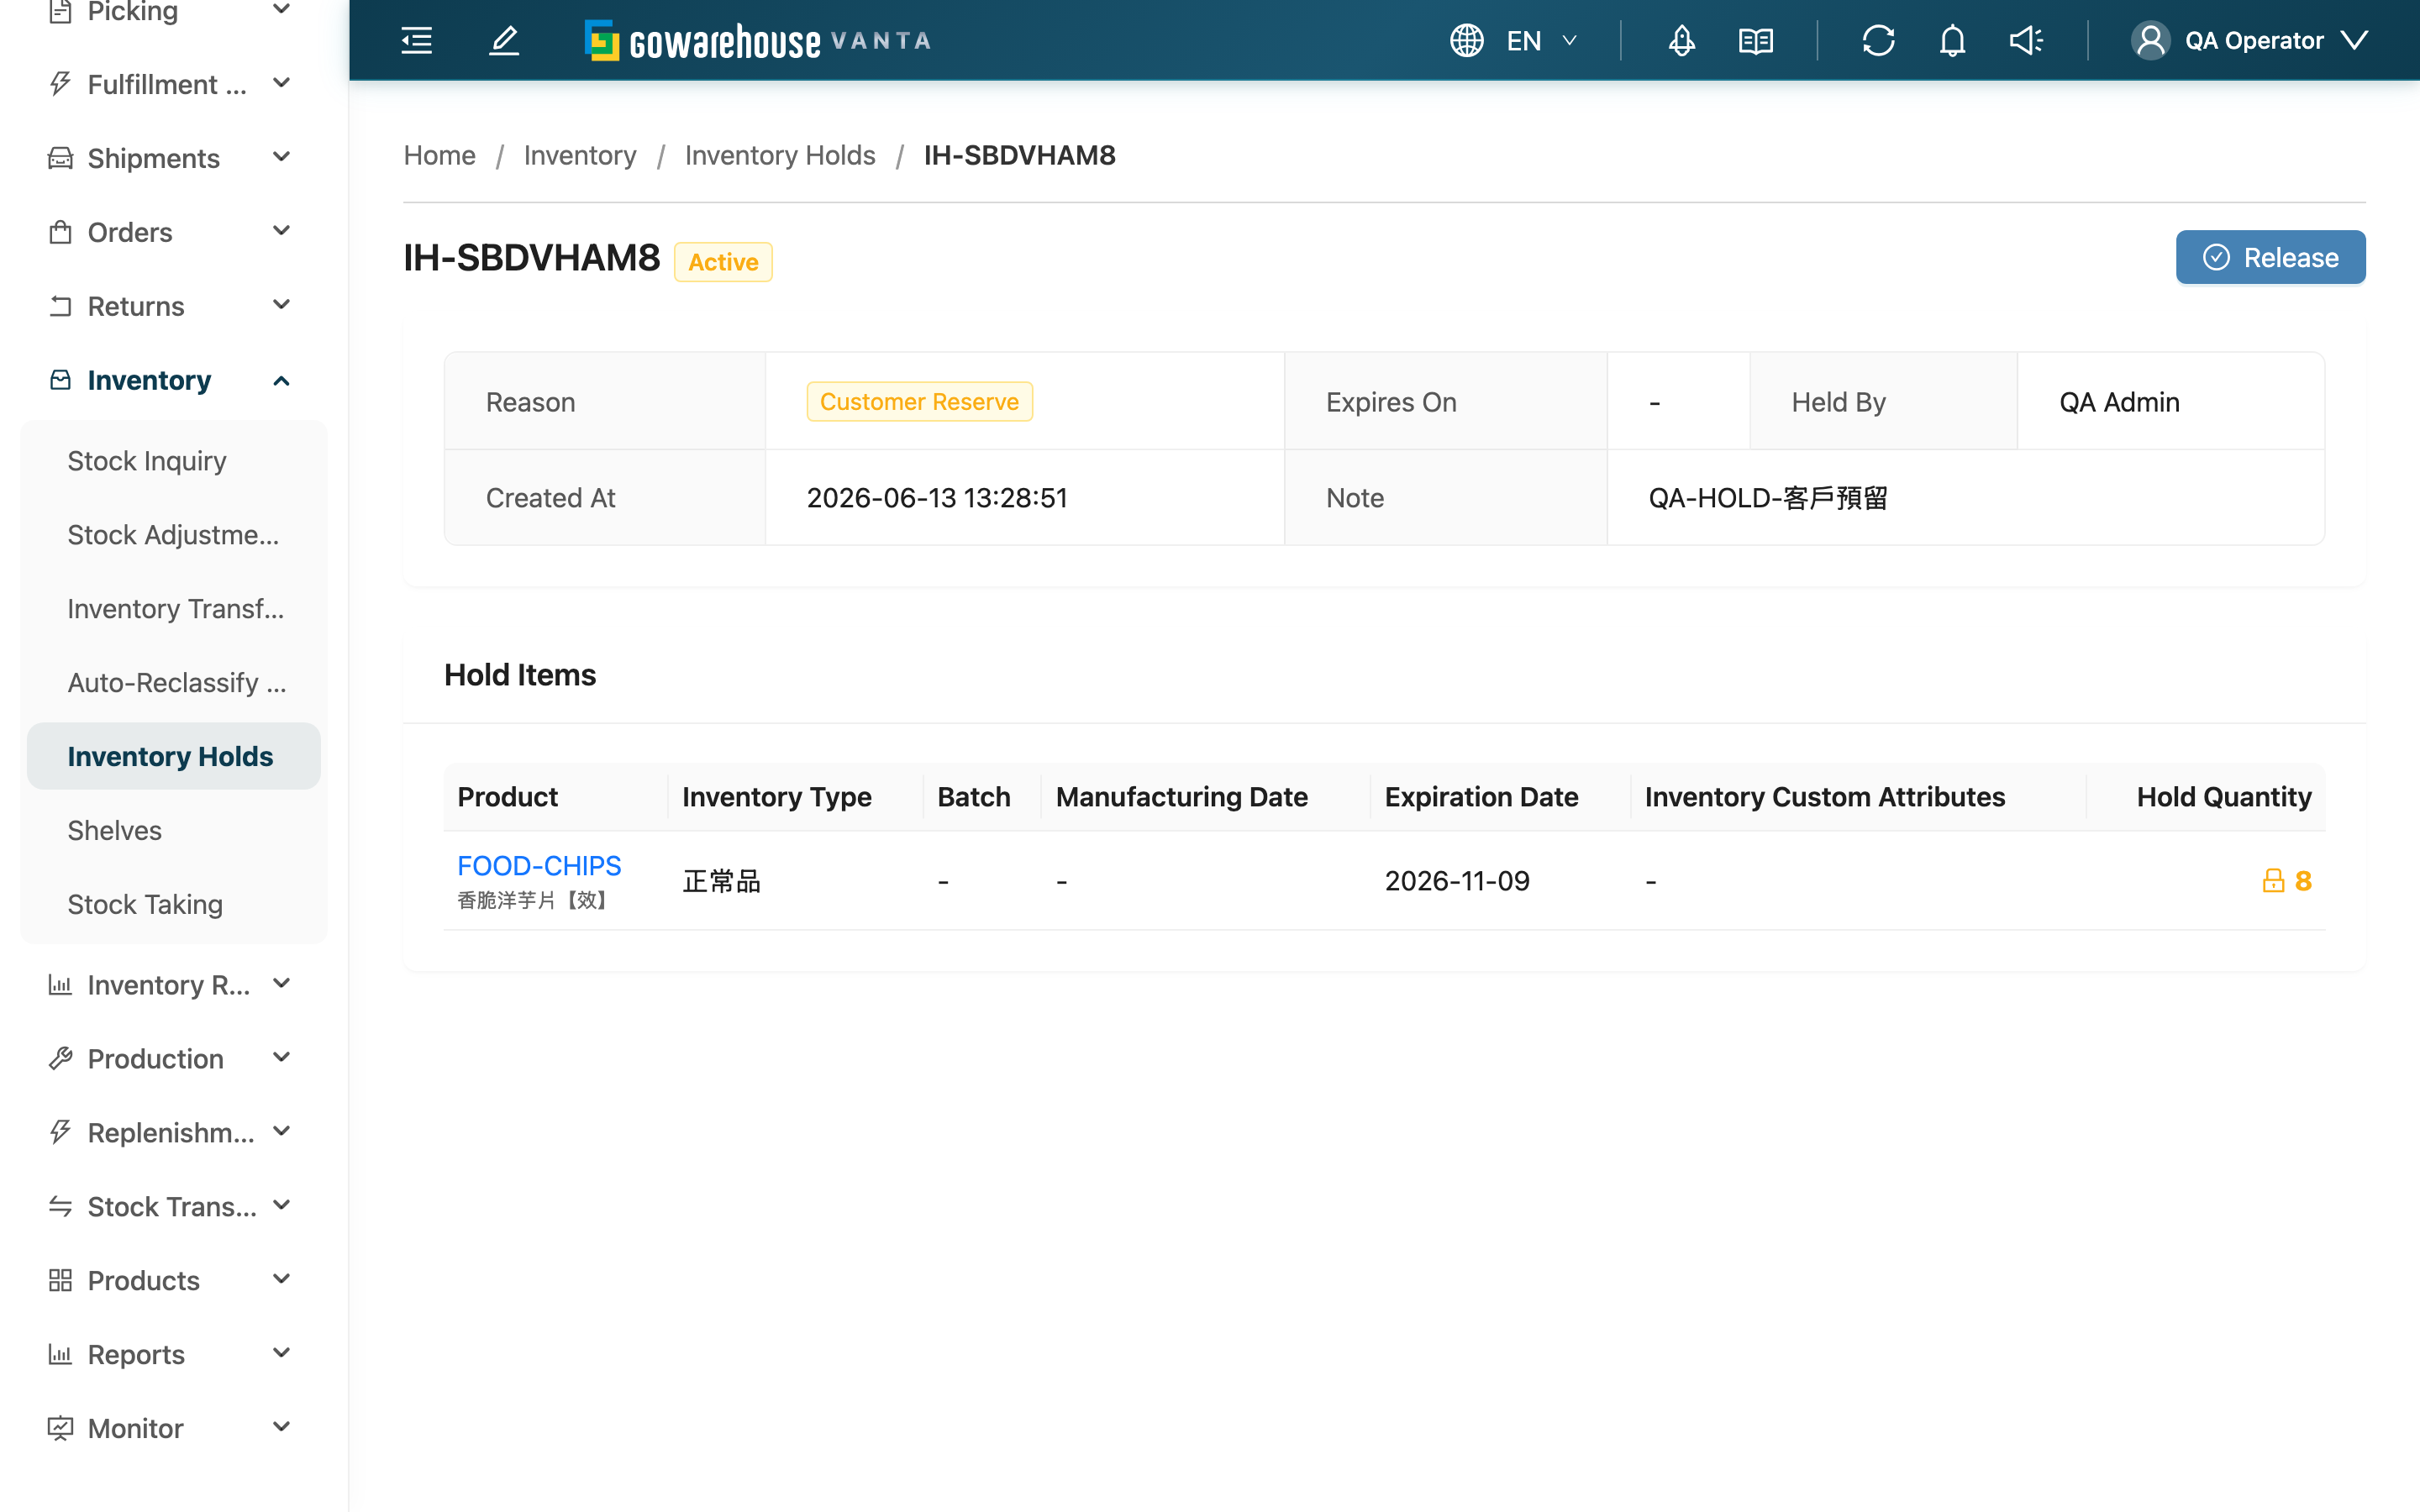Click the Customer Reserve reason tag
Viewport: 2420px width, 1512px height.
tap(919, 402)
